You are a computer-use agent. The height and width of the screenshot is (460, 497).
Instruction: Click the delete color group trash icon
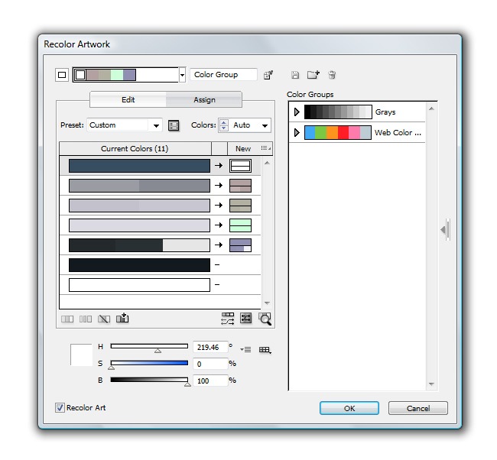(x=332, y=75)
